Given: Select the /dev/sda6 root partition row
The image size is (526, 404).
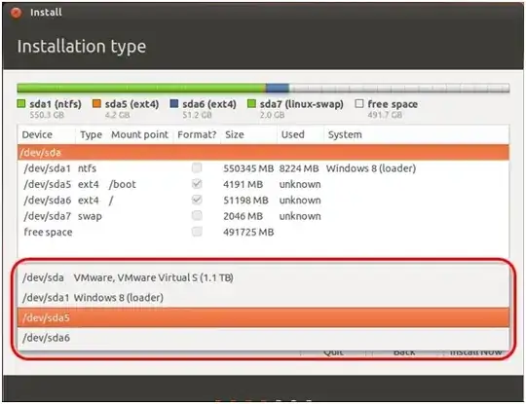Looking at the screenshot, I should [x=263, y=201].
